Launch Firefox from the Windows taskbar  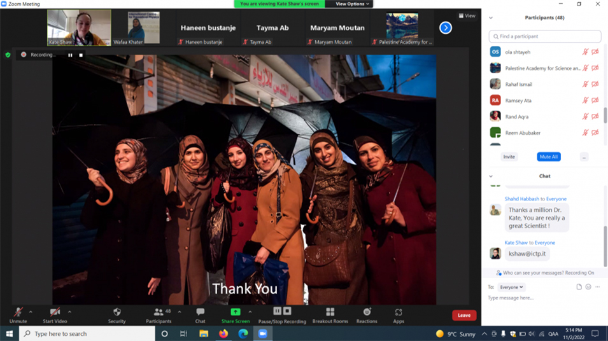point(223,334)
